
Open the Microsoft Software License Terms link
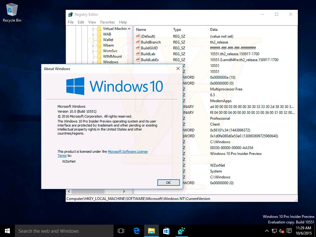[127, 152]
